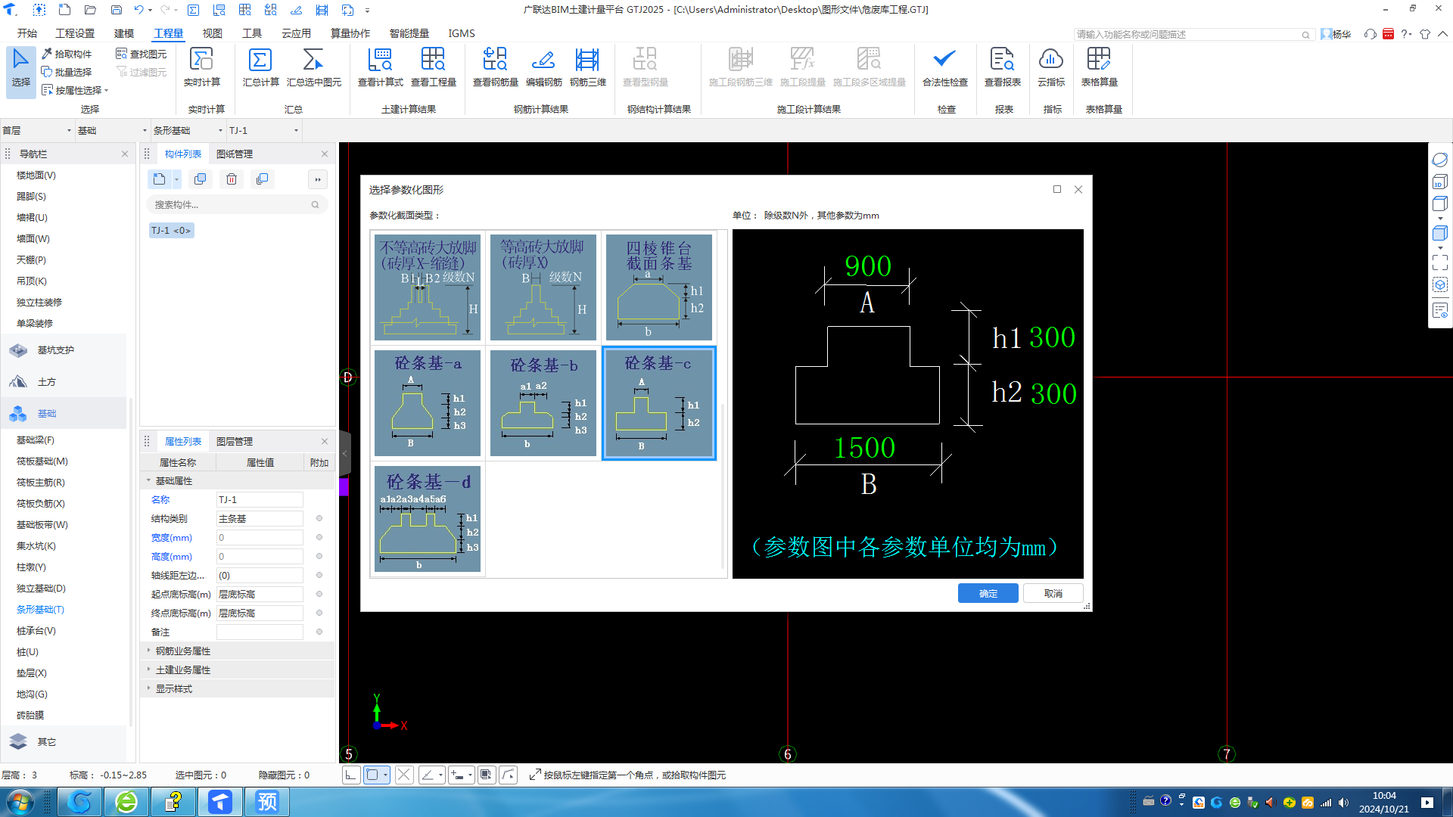Viewport: 1453px width, 817px height.
Task: Switch to 图纸管理 tab in component panel
Action: pyautogui.click(x=235, y=154)
